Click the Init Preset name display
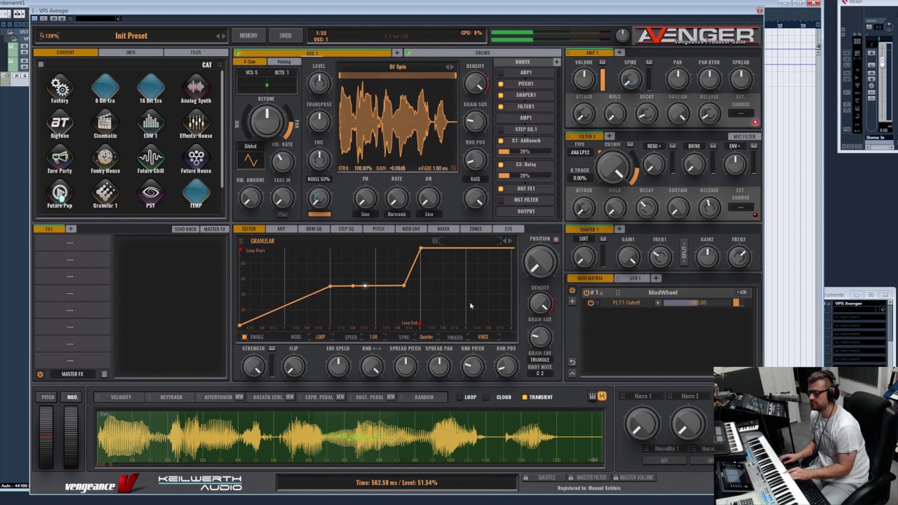 131,36
